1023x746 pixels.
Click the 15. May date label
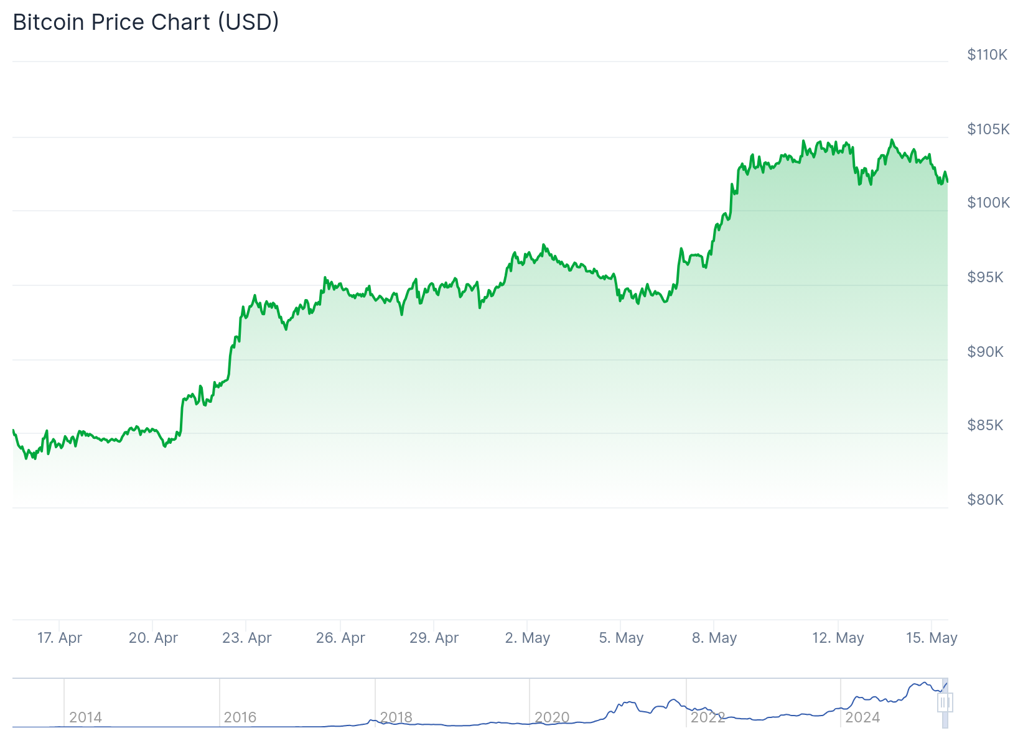pos(932,638)
